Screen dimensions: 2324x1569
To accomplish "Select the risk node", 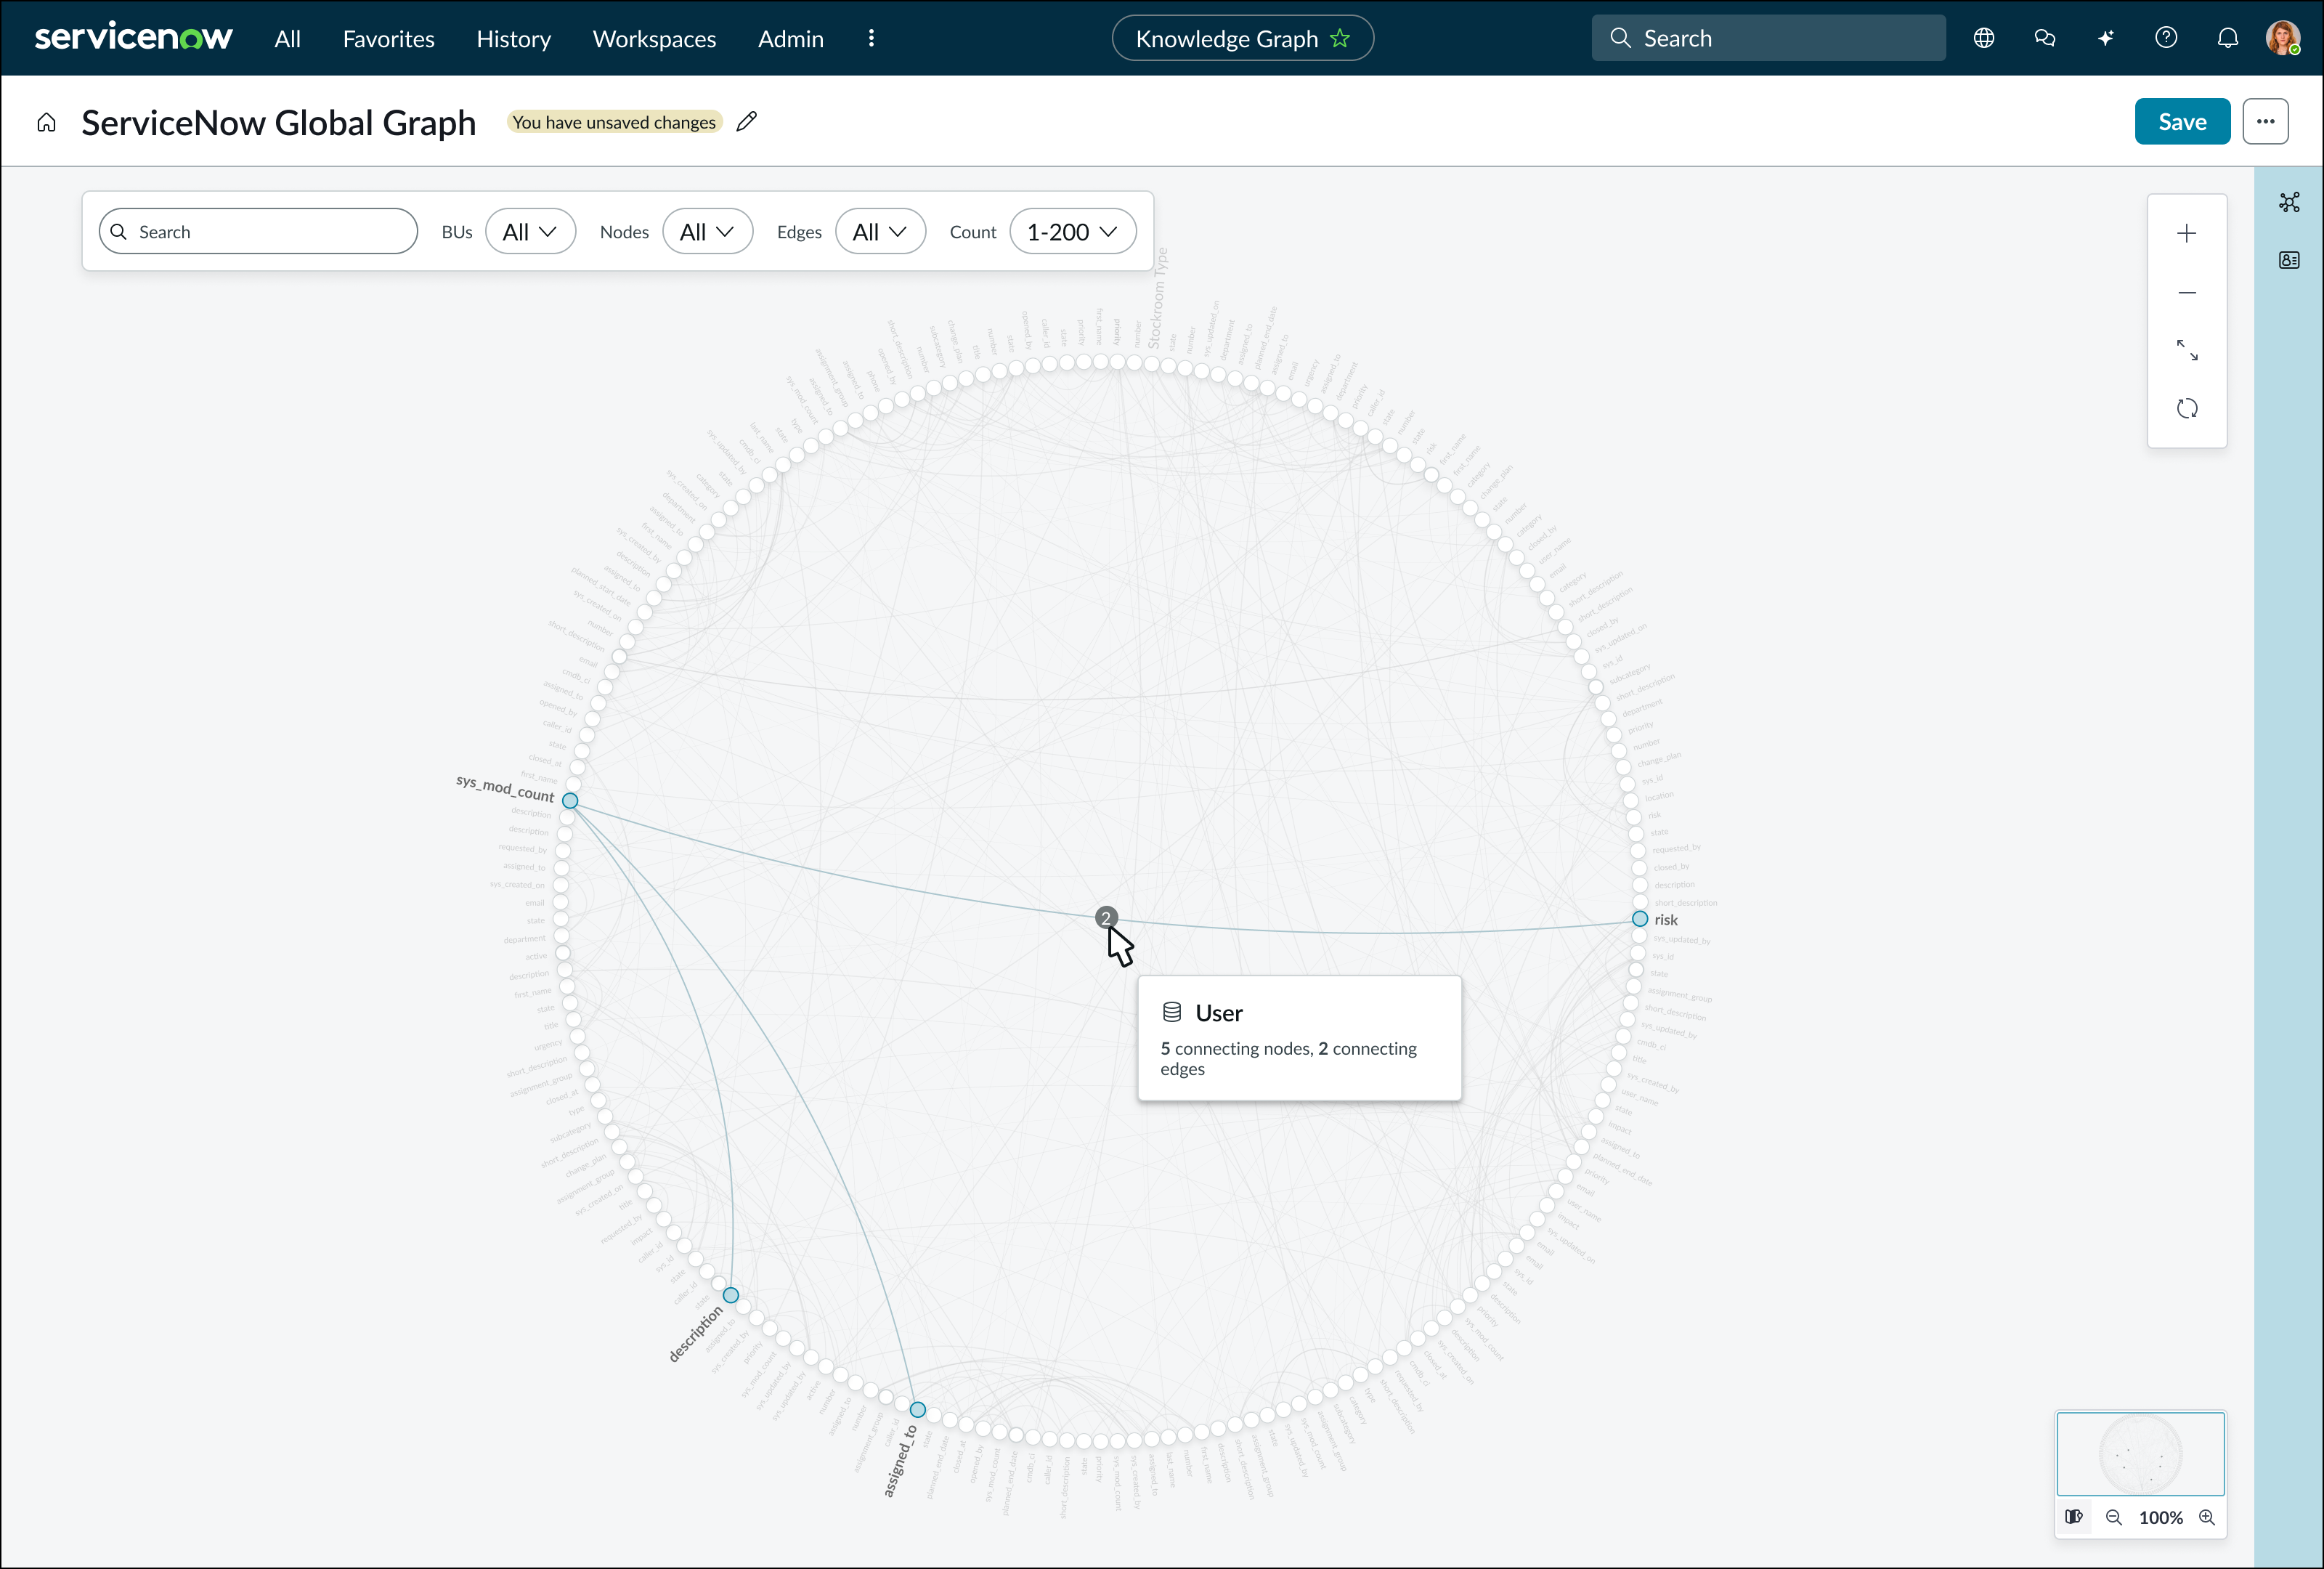I will pyautogui.click(x=1640, y=918).
